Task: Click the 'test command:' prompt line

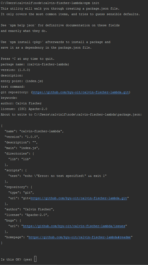Action: coord(13,87)
